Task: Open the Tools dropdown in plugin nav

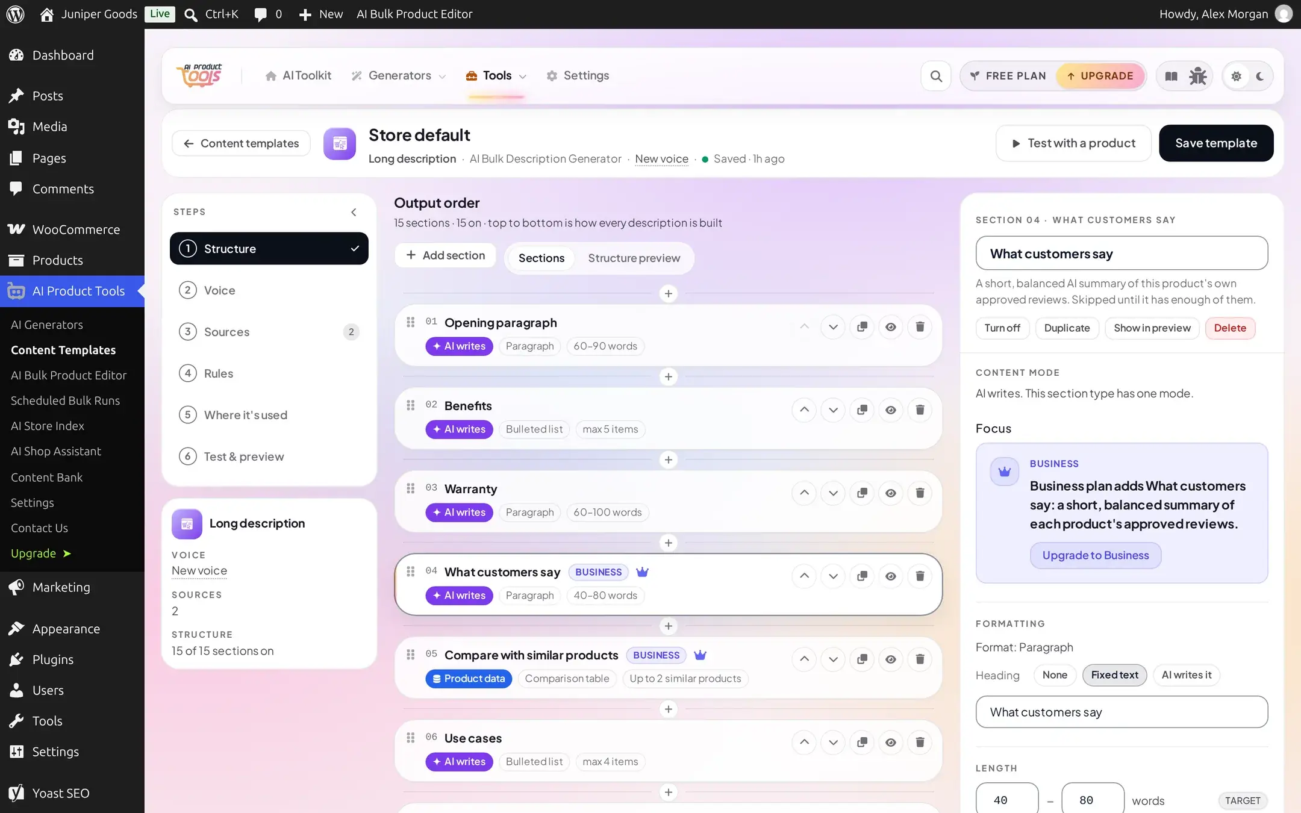Action: click(496, 76)
